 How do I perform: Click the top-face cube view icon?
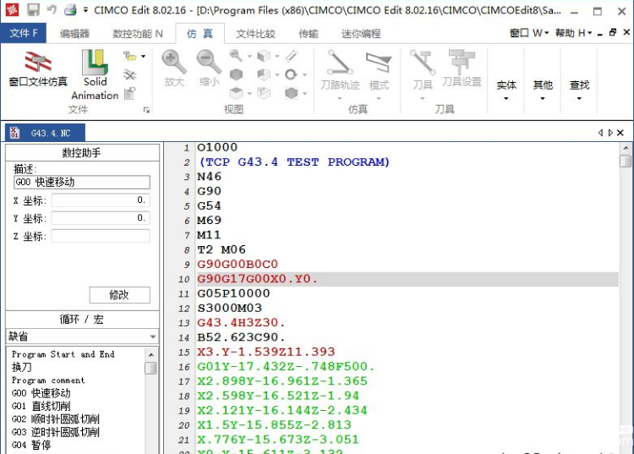click(x=236, y=93)
